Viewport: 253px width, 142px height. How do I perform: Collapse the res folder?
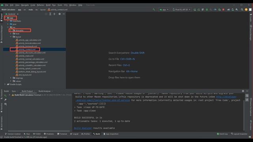click(8, 27)
